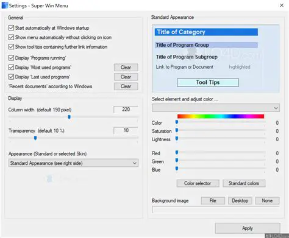Click the Blue slider handle
This screenshot has height=238, width=289.
177,169
